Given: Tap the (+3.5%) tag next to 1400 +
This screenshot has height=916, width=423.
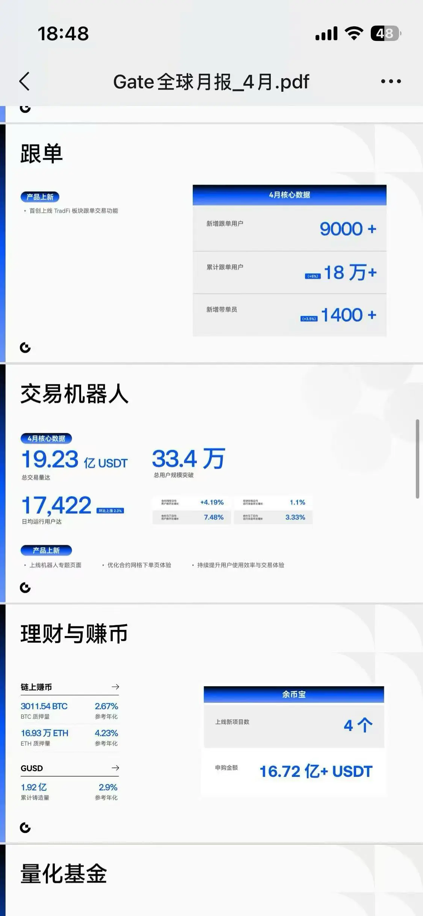Looking at the screenshot, I should pyautogui.click(x=309, y=318).
